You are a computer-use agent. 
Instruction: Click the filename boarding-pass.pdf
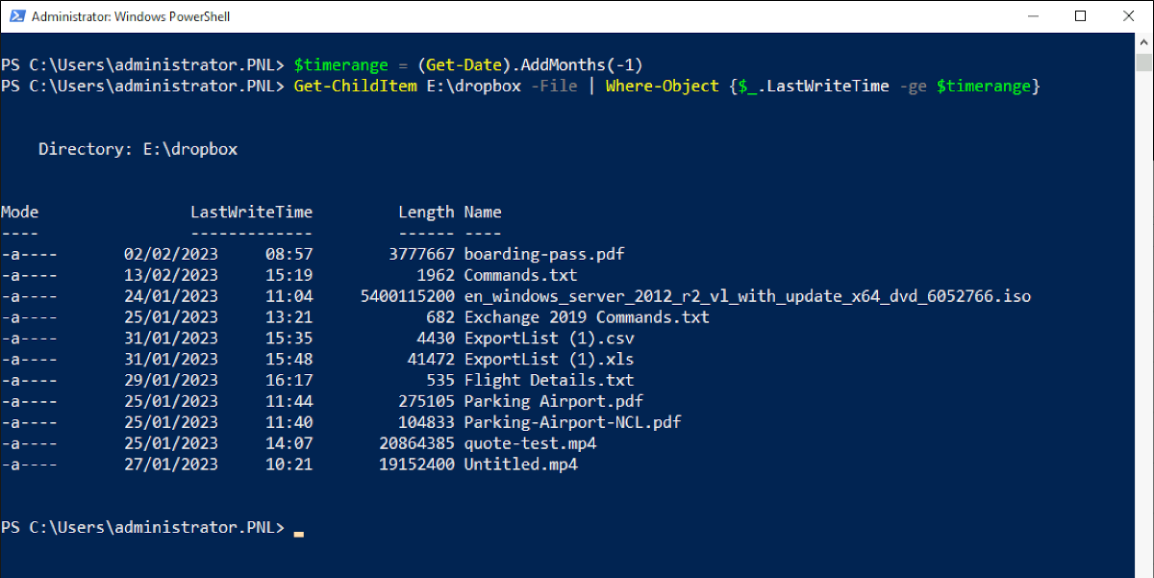point(543,254)
